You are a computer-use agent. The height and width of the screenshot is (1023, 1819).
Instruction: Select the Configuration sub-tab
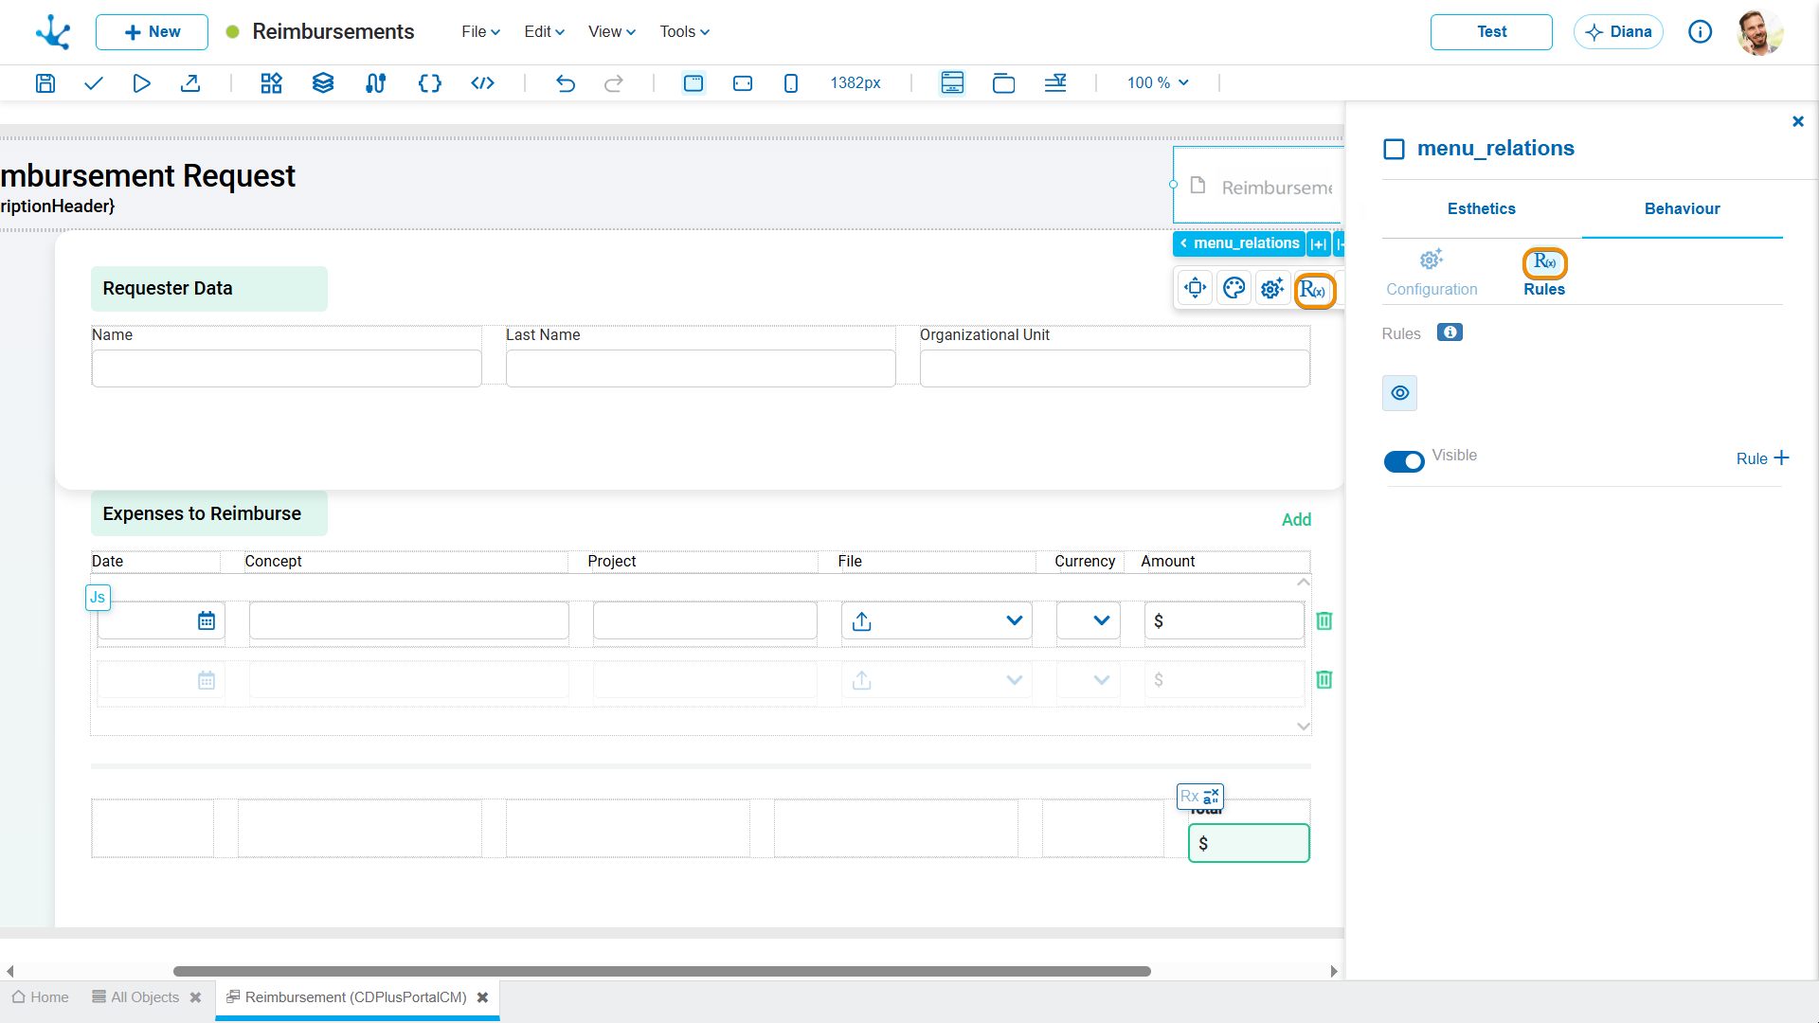tap(1432, 274)
